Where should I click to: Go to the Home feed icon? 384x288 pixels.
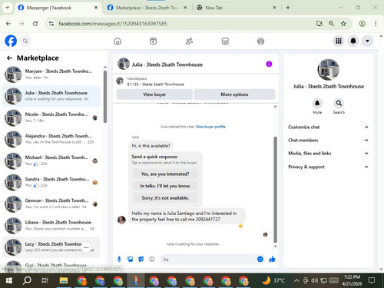[118, 41]
